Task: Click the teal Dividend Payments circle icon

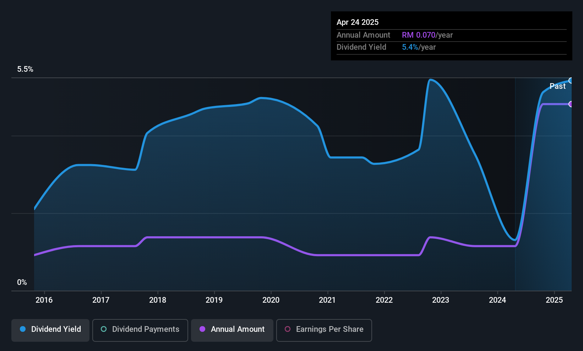Action: [104, 329]
